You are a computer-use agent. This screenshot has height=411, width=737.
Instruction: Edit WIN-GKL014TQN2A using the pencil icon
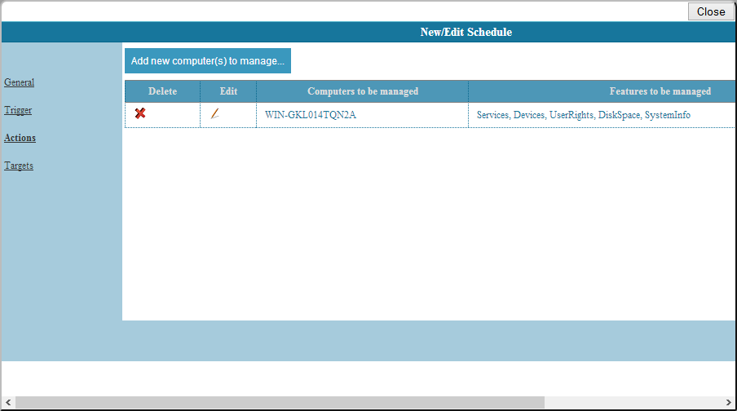[214, 114]
